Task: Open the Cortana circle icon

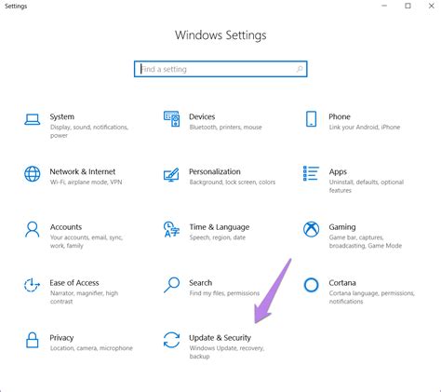Action: [x=311, y=285]
